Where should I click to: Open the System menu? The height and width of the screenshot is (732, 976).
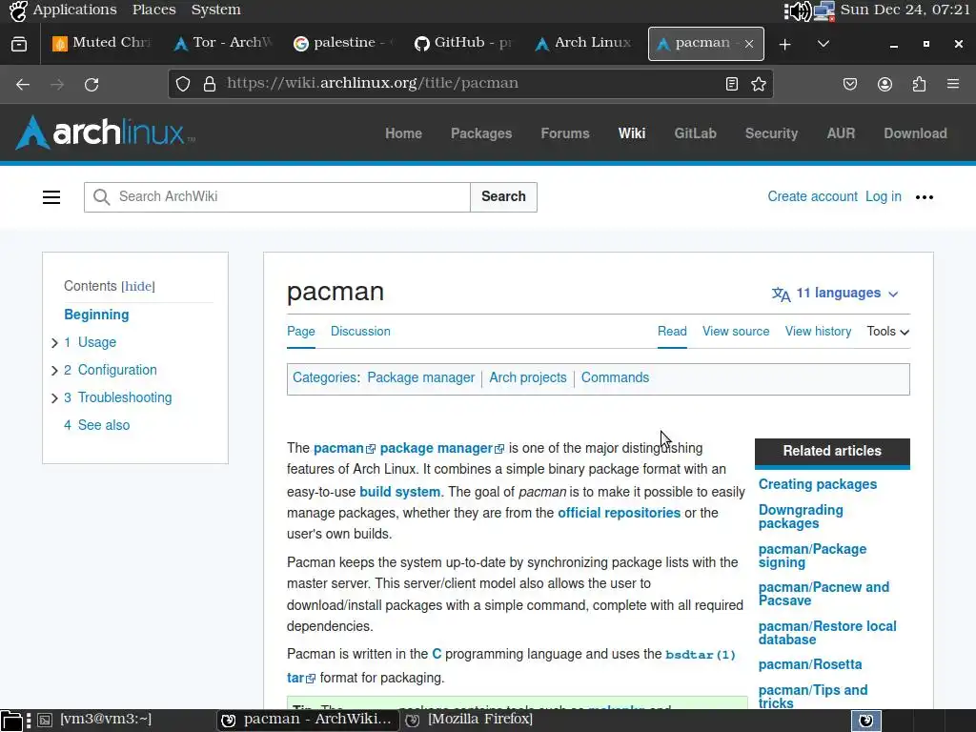pyautogui.click(x=216, y=10)
